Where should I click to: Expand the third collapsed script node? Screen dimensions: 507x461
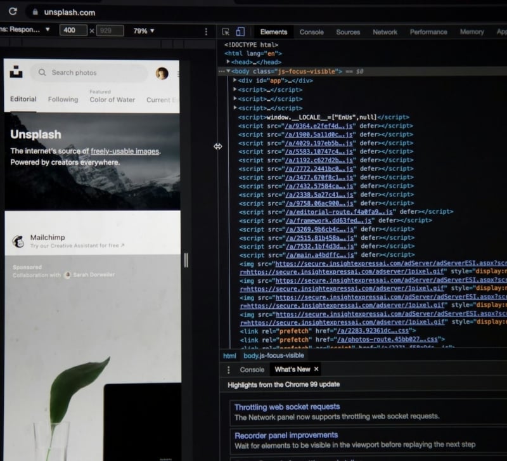coord(235,107)
